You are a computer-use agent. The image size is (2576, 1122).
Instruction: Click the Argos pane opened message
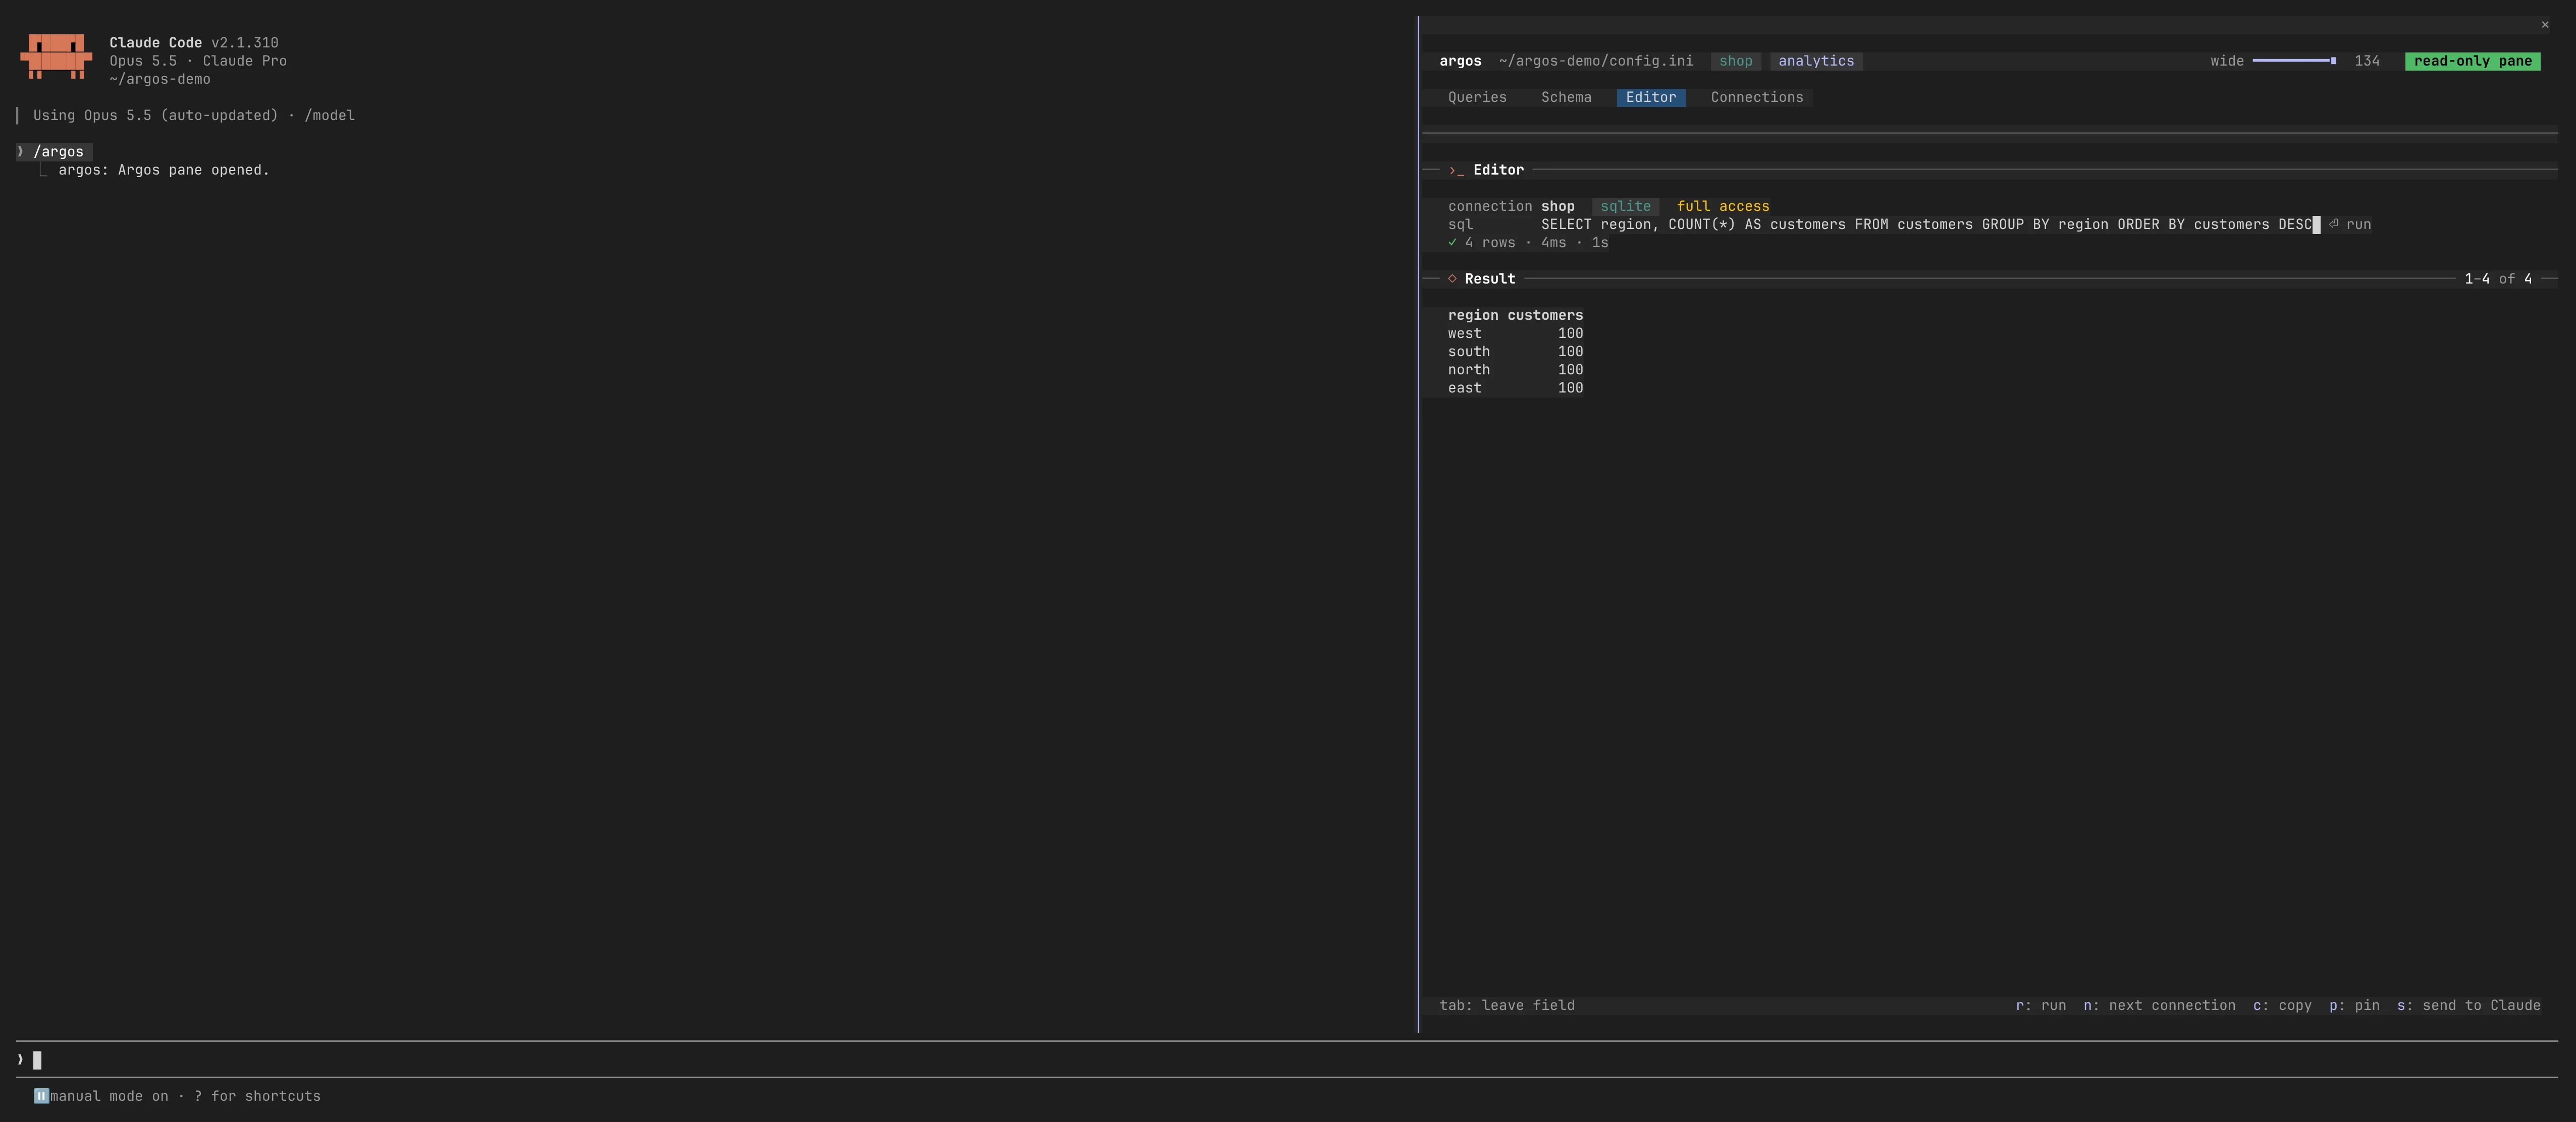164,170
